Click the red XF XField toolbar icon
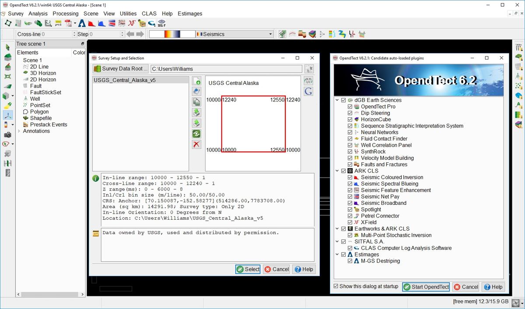The width and height of the screenshot is (525, 309). tap(132, 23)
